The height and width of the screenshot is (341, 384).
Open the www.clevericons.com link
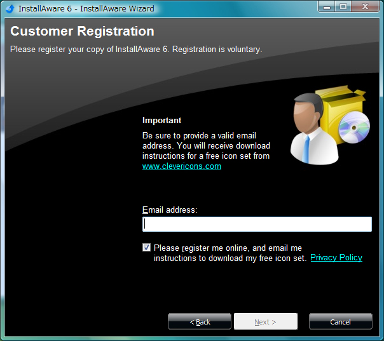click(x=182, y=166)
